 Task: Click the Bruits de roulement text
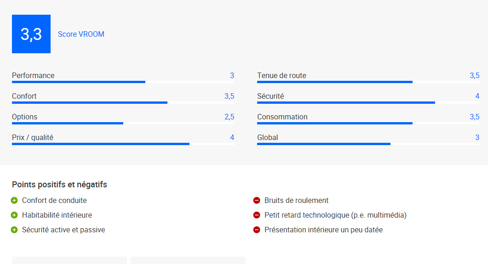(296, 200)
